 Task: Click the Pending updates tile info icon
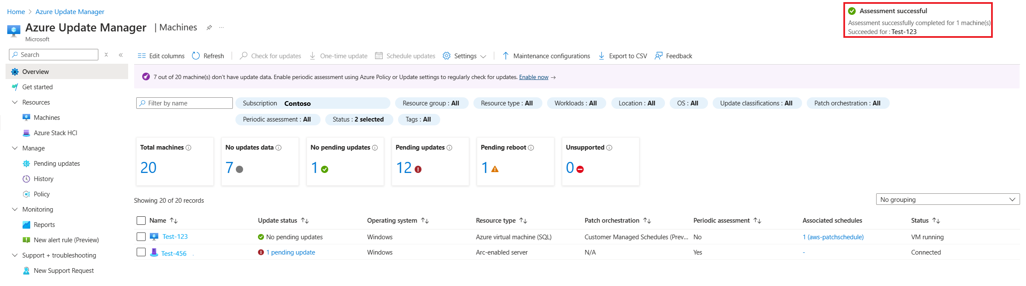click(x=450, y=148)
